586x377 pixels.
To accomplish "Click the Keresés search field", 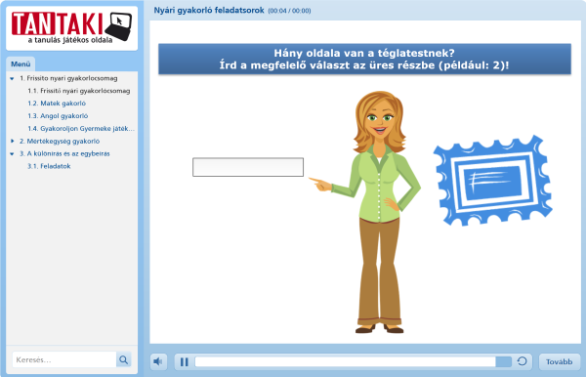I will coord(64,359).
